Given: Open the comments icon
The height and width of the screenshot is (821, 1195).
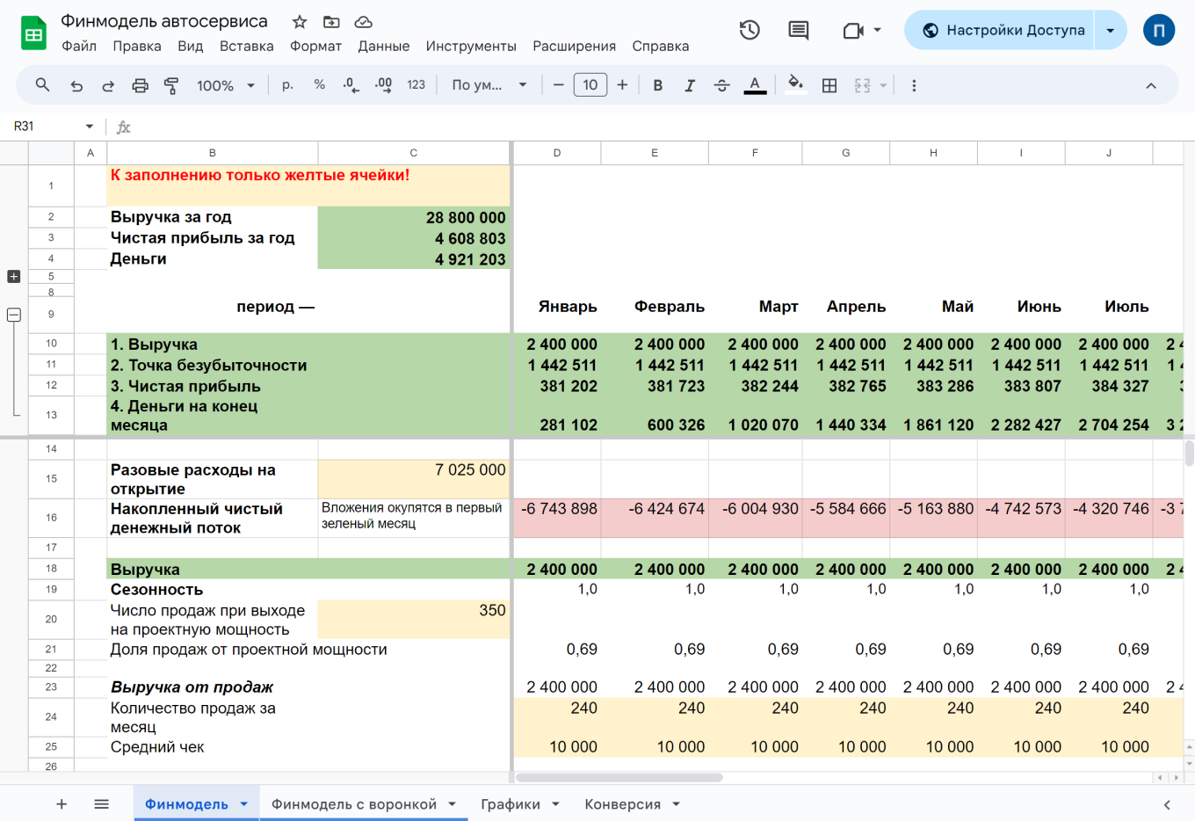Looking at the screenshot, I should pyautogui.click(x=798, y=31).
